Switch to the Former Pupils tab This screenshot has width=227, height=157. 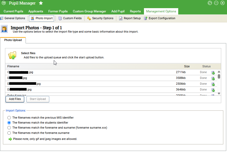pyautogui.click(x=58, y=11)
